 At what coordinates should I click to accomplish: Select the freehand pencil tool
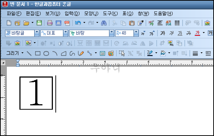click(81, 53)
